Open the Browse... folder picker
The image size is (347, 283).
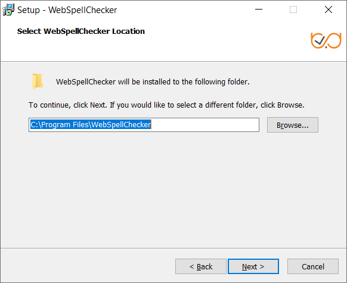click(293, 125)
